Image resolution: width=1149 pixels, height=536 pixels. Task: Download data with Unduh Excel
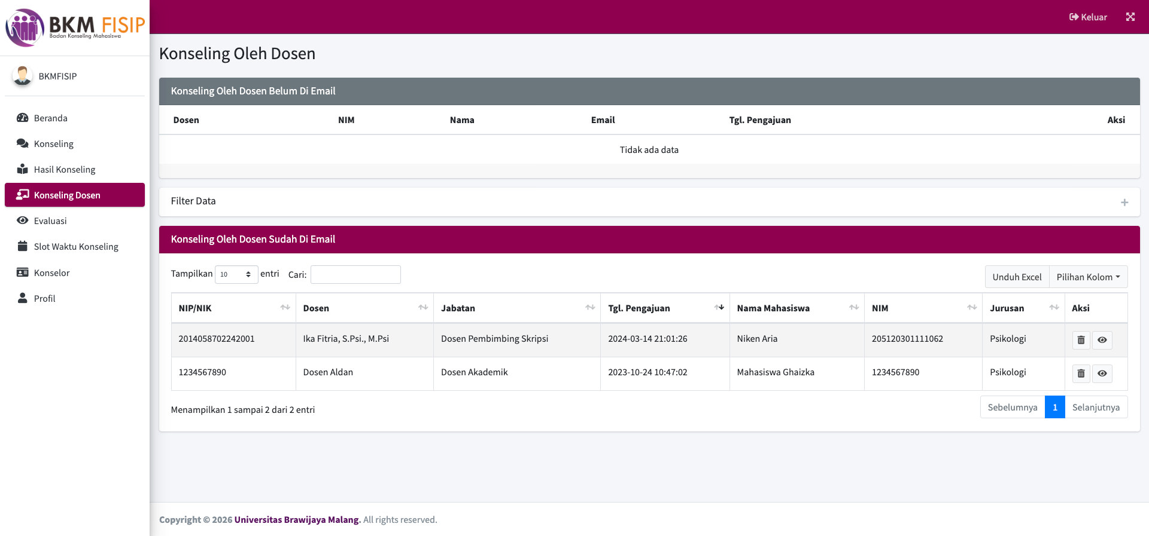tap(1017, 277)
